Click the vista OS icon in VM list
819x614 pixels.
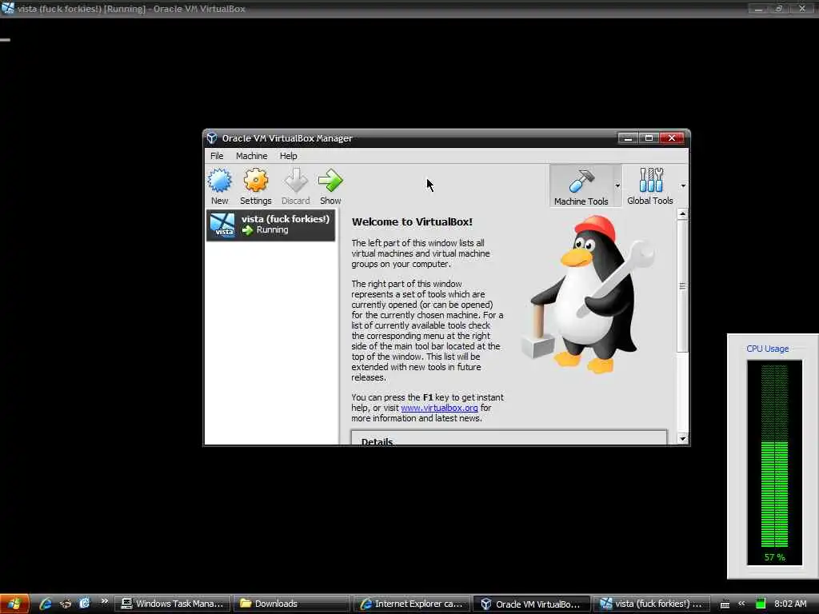pyautogui.click(x=222, y=225)
